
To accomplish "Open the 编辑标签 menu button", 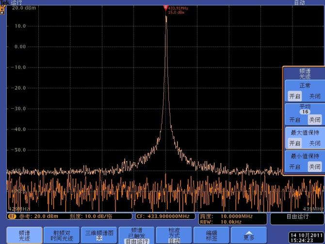I will [211, 235].
